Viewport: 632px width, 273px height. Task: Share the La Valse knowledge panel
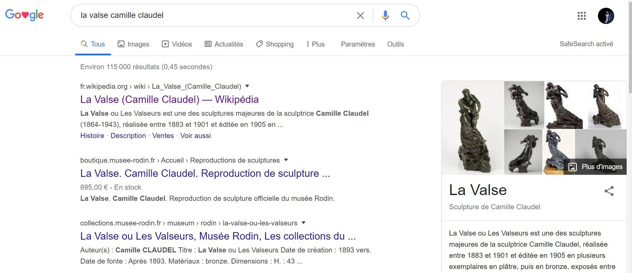click(609, 191)
